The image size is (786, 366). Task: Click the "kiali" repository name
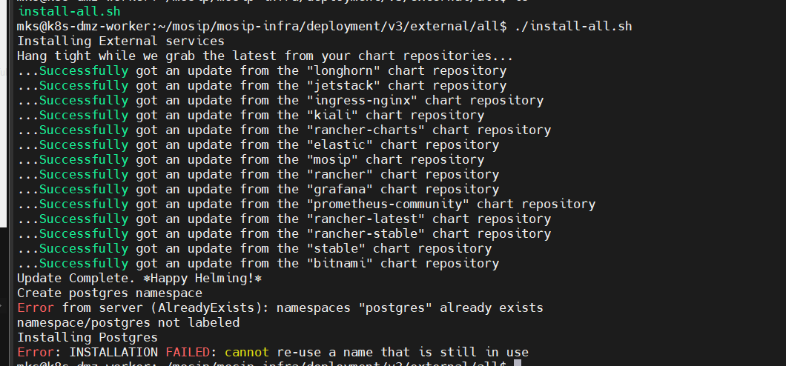click(331, 116)
